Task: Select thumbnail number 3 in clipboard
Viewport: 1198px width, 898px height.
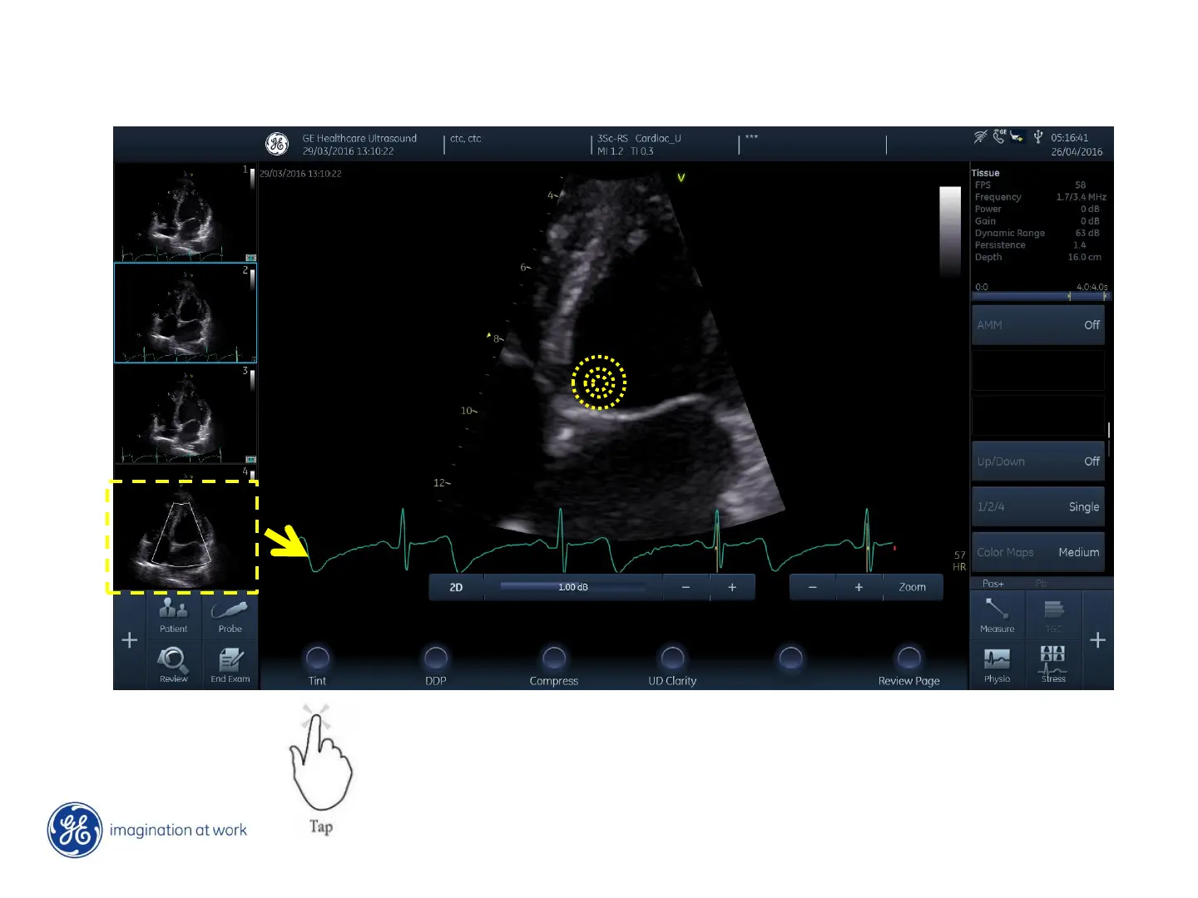Action: [185, 414]
